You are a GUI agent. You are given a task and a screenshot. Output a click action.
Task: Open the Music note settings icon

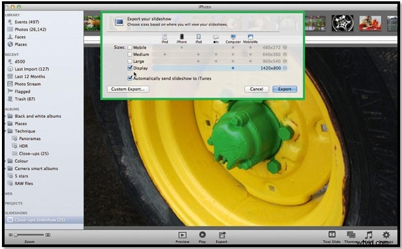369,235
